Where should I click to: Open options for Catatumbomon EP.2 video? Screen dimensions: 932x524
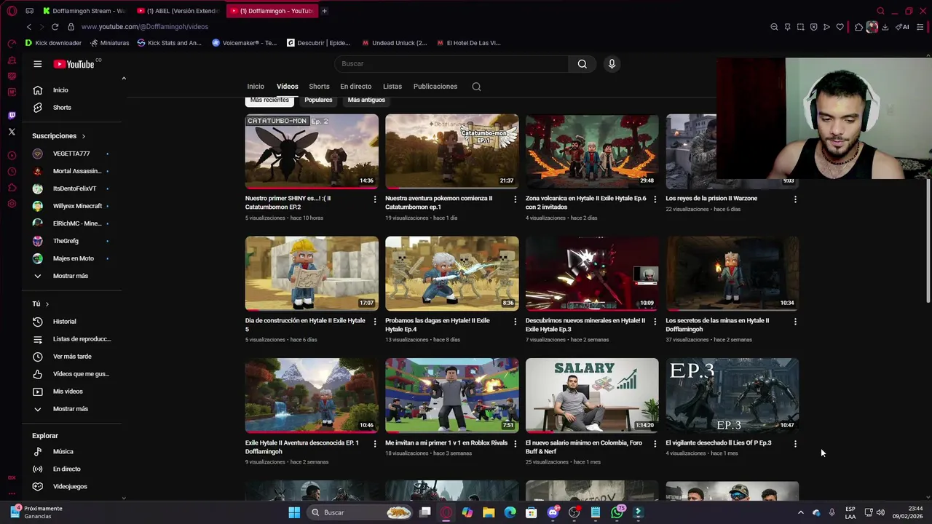pyautogui.click(x=375, y=199)
